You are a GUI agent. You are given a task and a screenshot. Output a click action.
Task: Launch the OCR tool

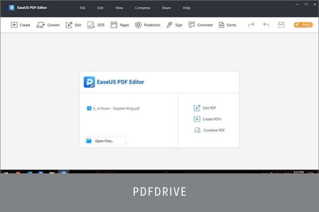pos(96,25)
